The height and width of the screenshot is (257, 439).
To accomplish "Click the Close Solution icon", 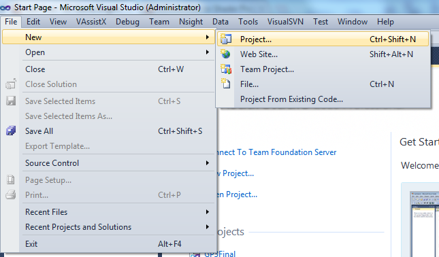I will pos(11,84).
